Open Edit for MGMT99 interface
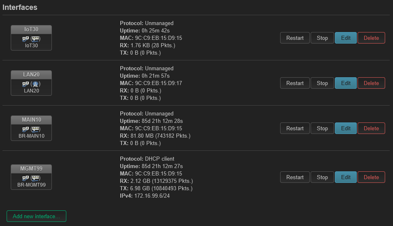Screen dimensions: 393x226 [x=346, y=177]
